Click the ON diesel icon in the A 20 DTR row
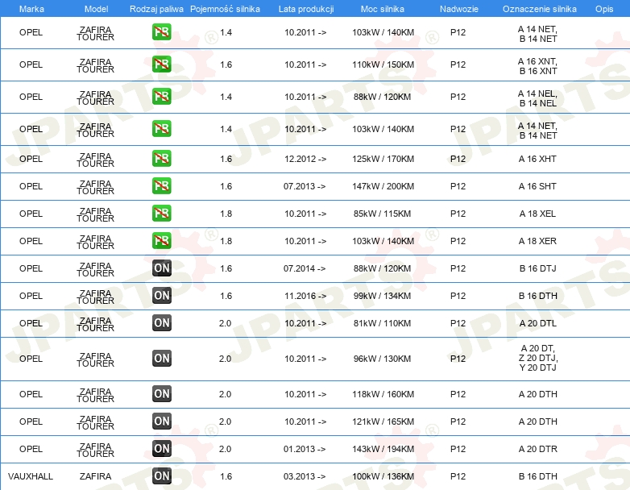This screenshot has width=630, height=490. [162, 448]
